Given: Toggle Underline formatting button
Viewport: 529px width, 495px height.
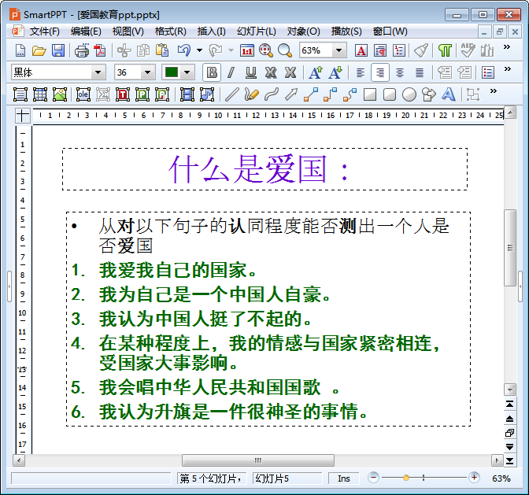Looking at the screenshot, I should pos(250,72).
